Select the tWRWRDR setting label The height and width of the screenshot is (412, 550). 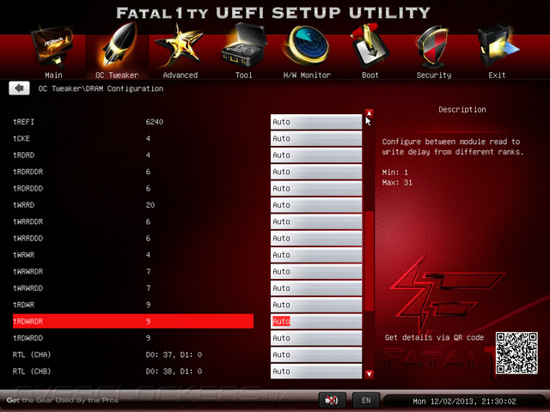coord(28,271)
